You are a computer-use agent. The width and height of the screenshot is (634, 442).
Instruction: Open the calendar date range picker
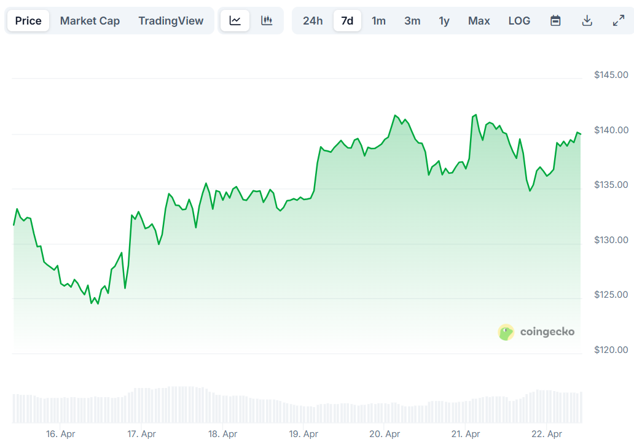coord(555,21)
